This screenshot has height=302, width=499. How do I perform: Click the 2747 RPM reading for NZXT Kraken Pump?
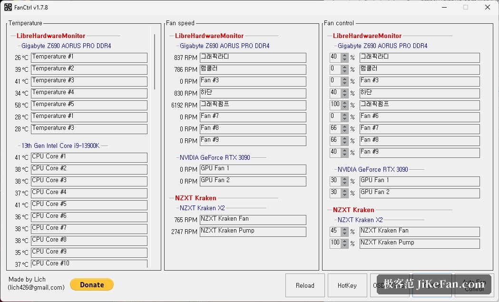point(184,232)
